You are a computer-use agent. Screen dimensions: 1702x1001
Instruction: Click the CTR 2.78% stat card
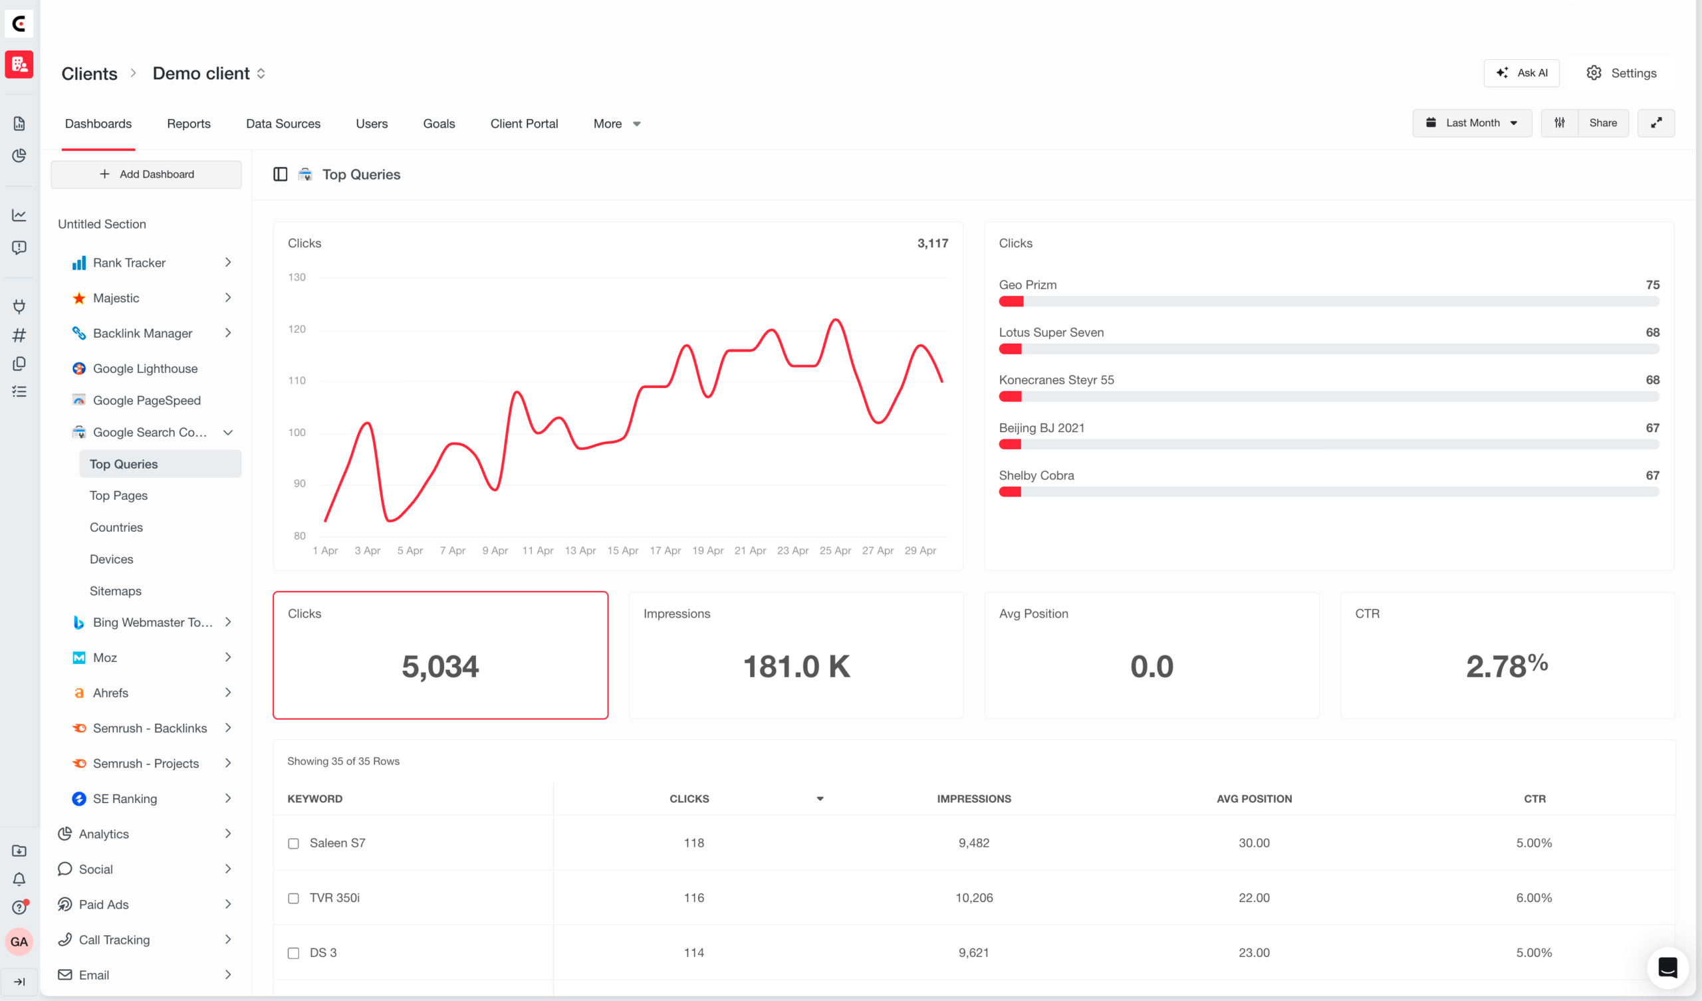[1507, 655]
